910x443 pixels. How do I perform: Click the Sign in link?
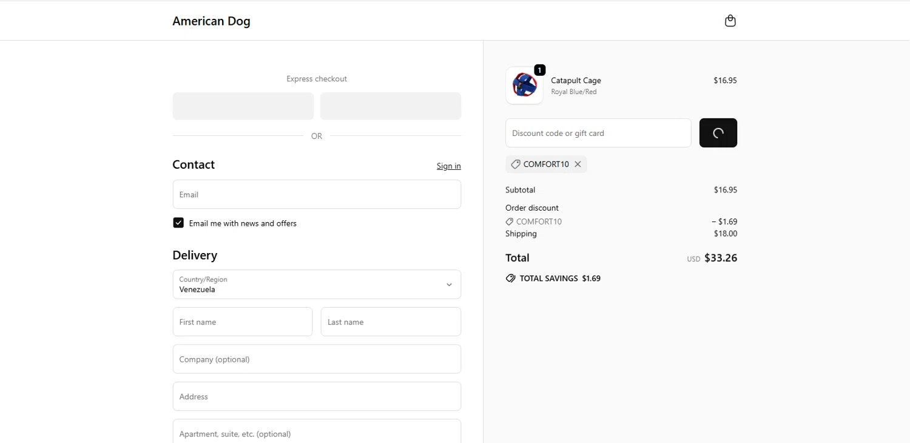[449, 166]
